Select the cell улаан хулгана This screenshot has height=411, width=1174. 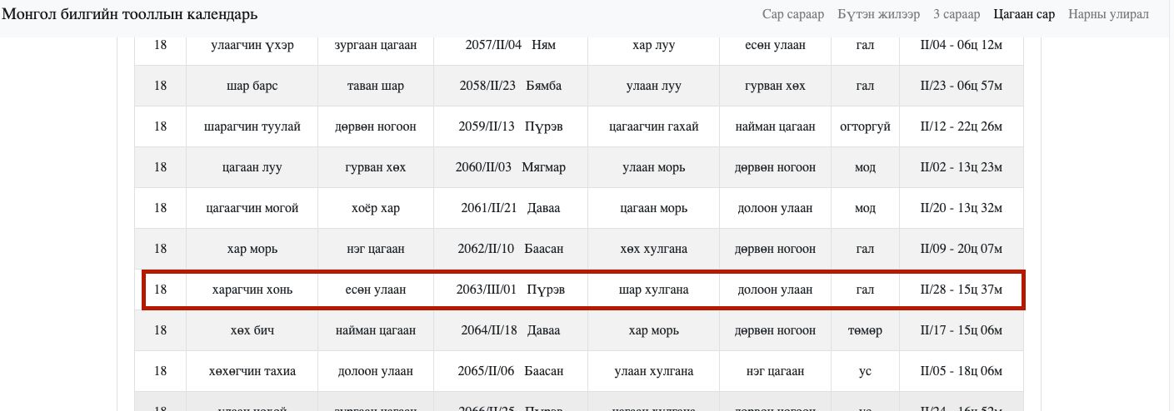653,371
